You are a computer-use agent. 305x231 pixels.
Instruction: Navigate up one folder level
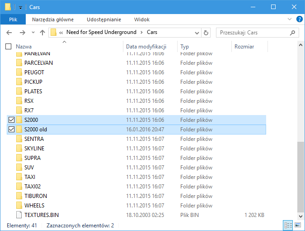pos(42,33)
